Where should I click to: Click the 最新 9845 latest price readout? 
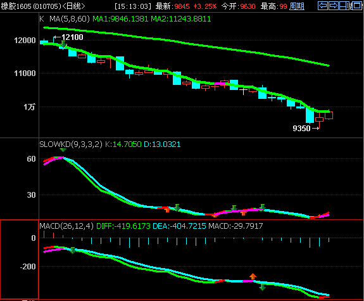(x=172, y=6)
